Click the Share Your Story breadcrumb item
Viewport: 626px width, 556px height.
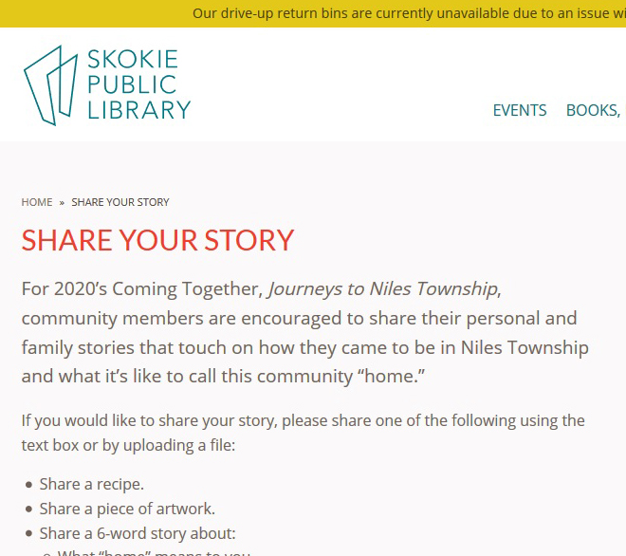point(120,202)
